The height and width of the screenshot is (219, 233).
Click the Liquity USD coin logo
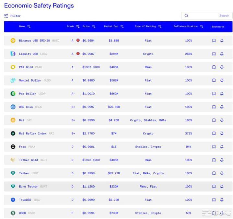tap(13, 54)
